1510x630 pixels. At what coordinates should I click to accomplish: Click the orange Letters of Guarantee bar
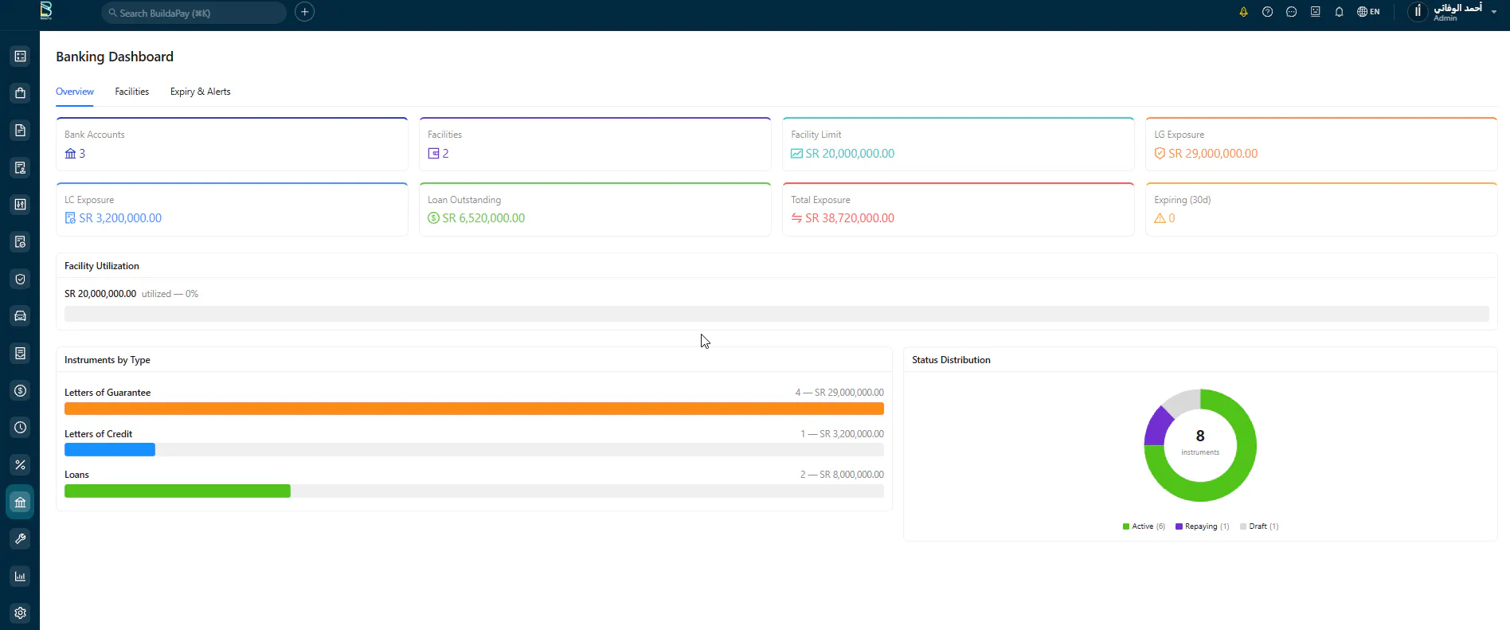pyautogui.click(x=474, y=409)
